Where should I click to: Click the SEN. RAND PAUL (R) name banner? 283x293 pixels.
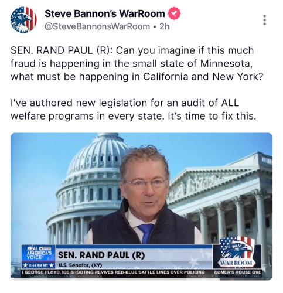click(x=101, y=255)
